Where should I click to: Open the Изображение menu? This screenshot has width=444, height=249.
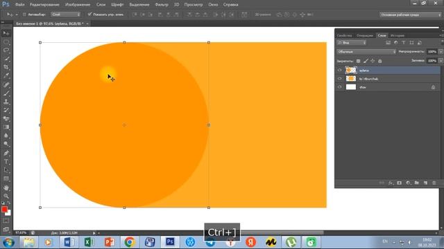tap(78, 5)
